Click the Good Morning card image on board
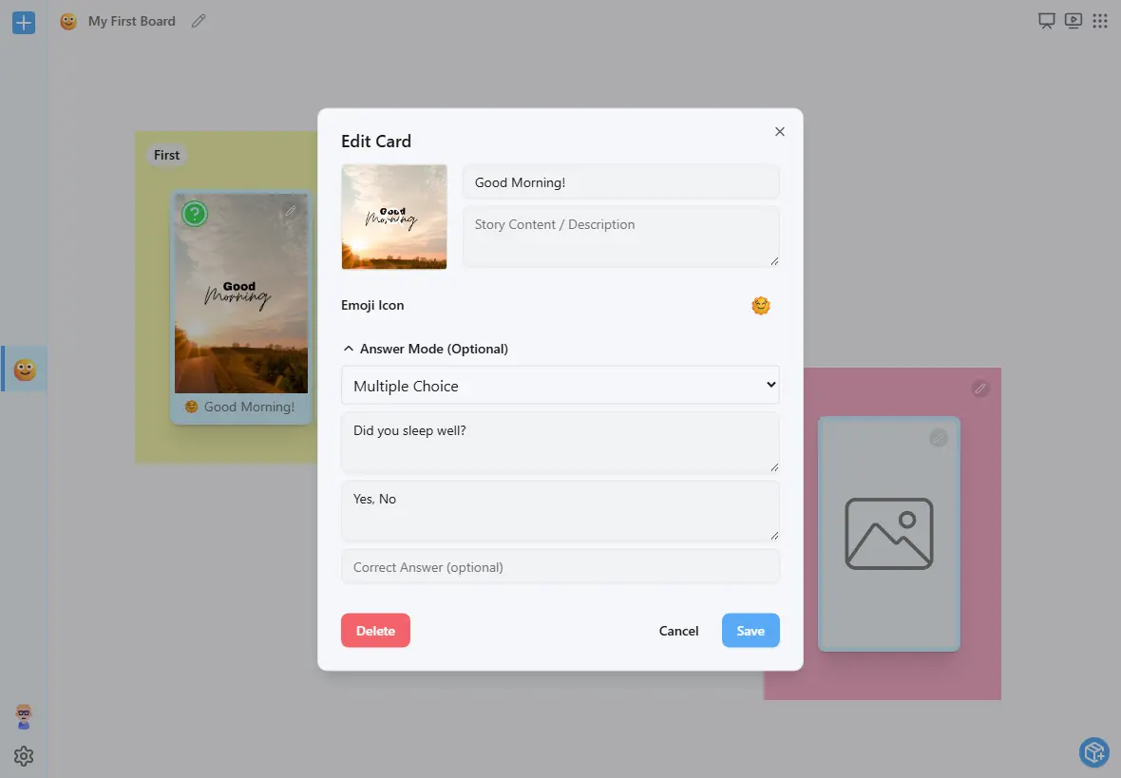 [x=241, y=294]
